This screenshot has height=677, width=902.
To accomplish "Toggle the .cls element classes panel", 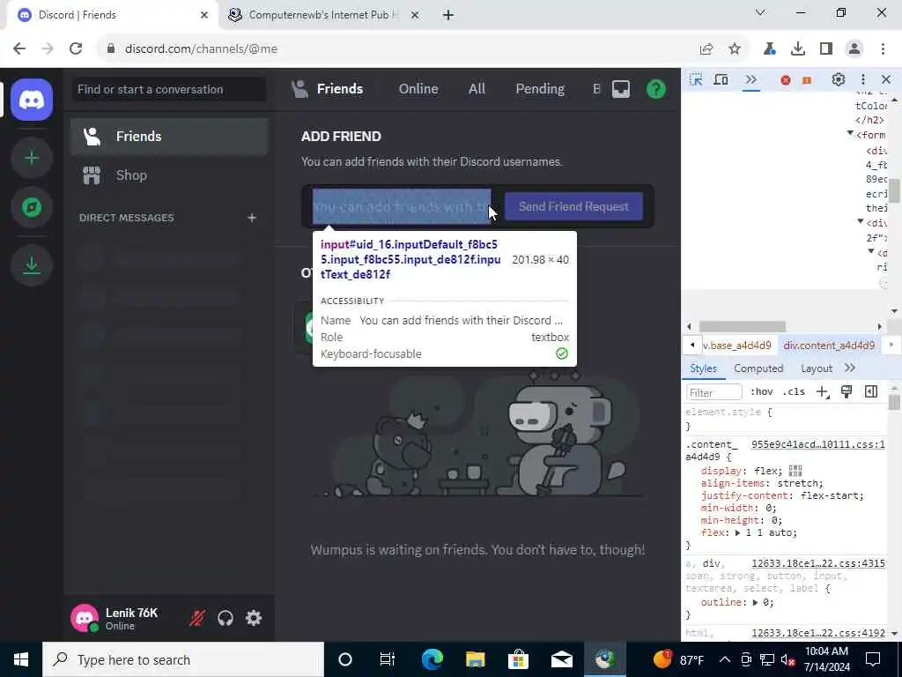I will 794,392.
